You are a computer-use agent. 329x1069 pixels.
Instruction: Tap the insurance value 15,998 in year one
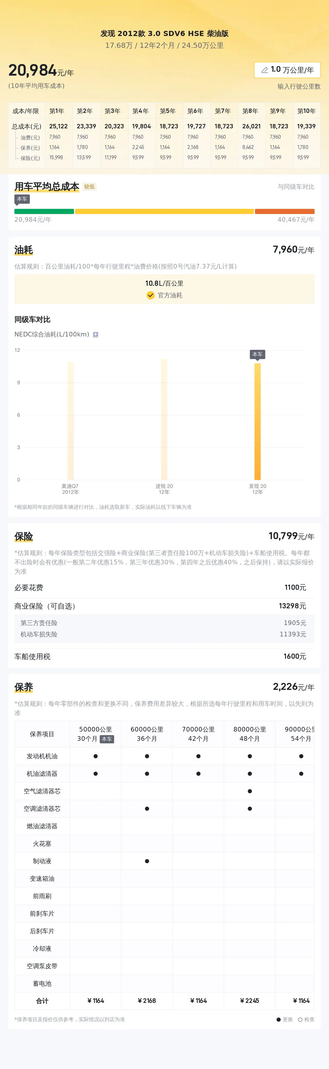click(56, 157)
